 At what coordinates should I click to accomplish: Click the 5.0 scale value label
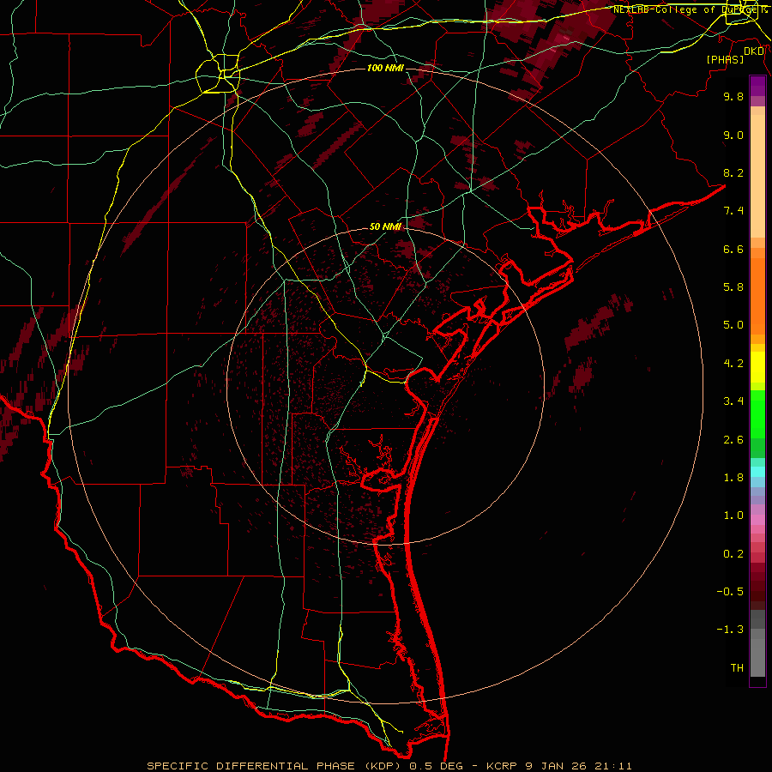point(733,325)
